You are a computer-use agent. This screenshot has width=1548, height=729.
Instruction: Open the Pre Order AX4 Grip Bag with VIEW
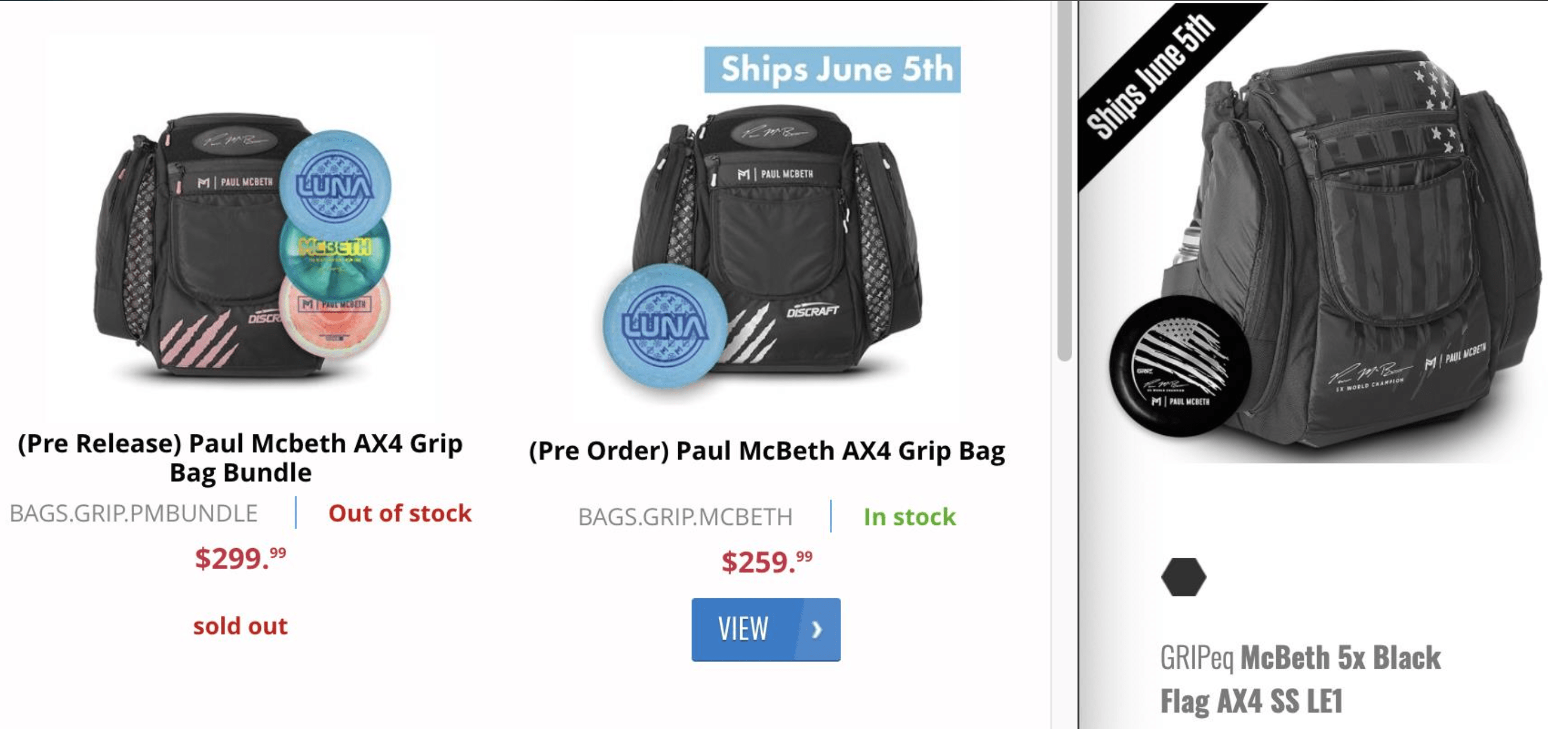click(765, 629)
